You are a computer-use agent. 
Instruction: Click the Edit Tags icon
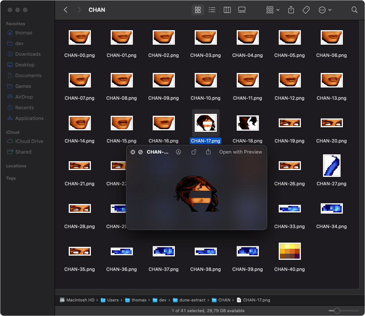coord(306,10)
